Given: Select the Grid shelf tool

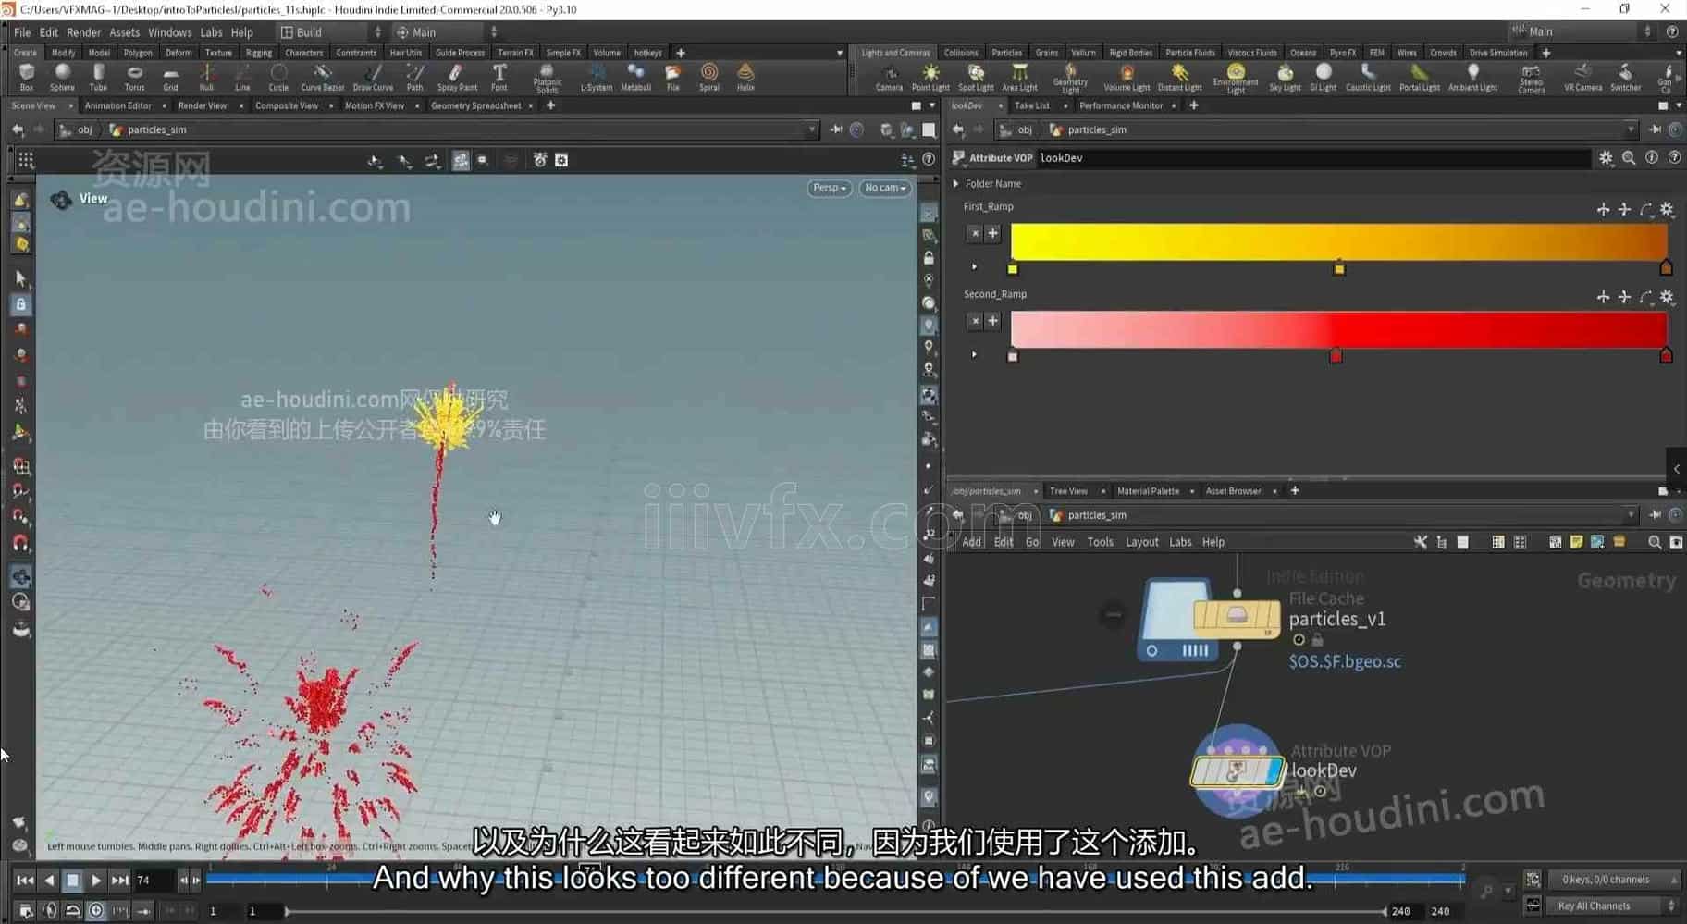Looking at the screenshot, I should (170, 77).
